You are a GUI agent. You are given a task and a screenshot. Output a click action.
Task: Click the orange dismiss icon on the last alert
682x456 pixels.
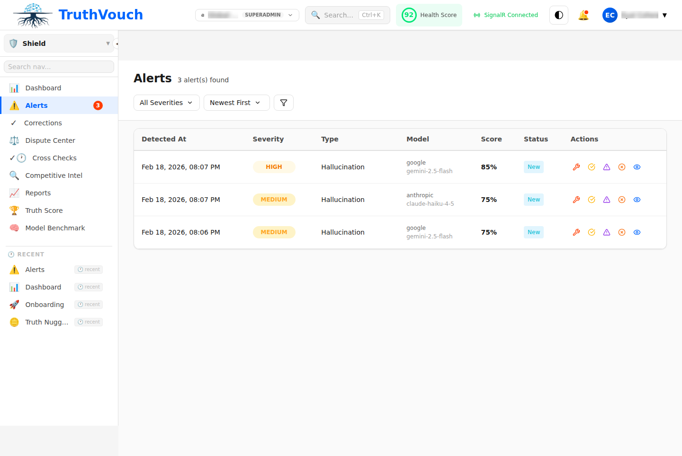[622, 232]
